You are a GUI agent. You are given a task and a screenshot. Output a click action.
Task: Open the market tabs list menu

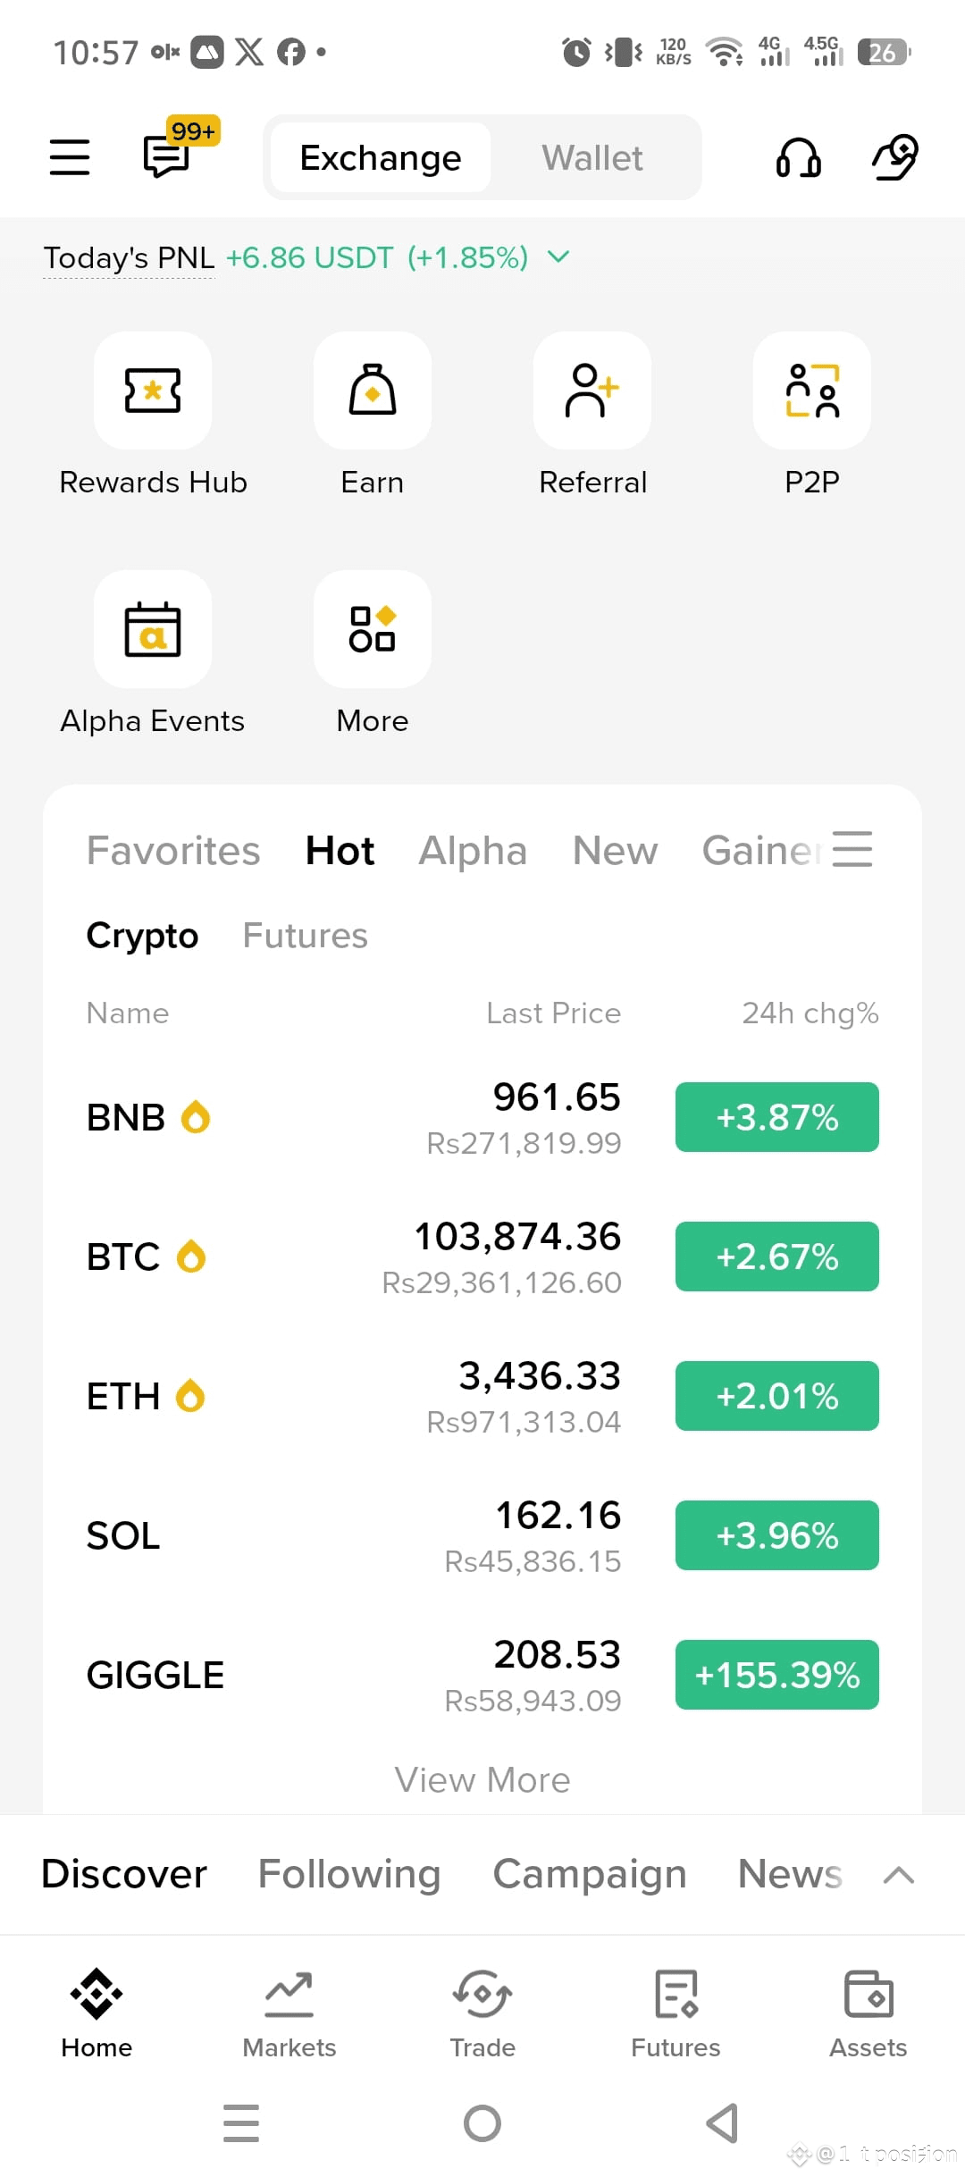point(852,849)
